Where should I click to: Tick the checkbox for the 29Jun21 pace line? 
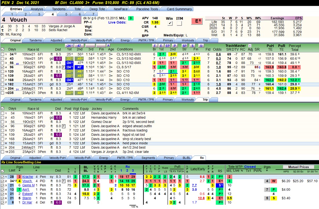point(2,80)
